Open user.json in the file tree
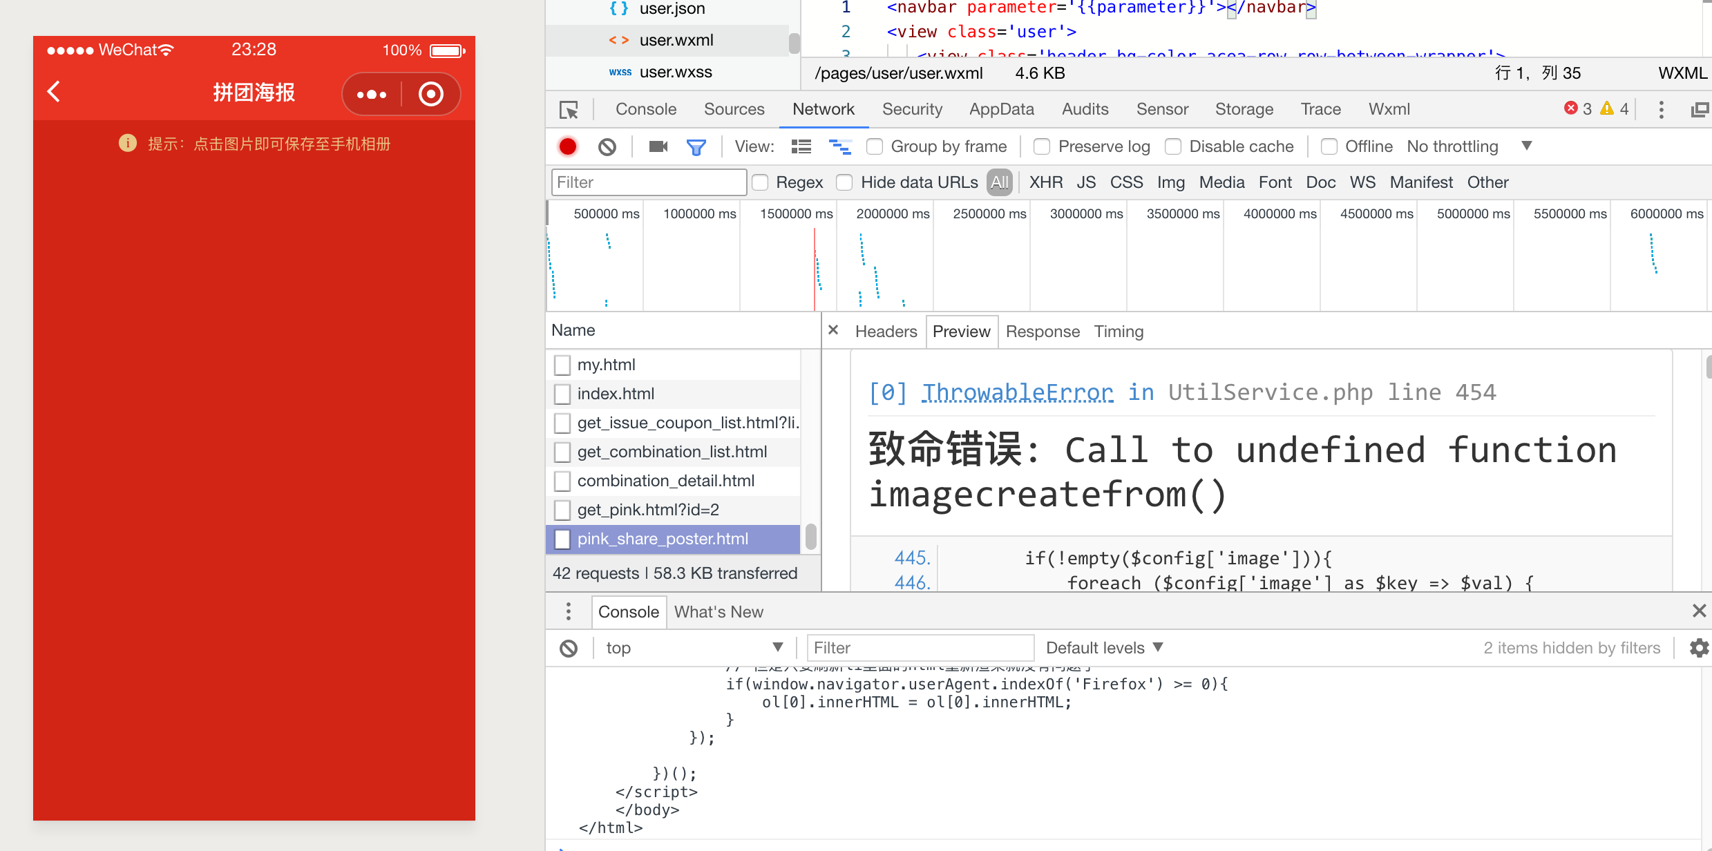The width and height of the screenshot is (1712, 851). pyautogui.click(x=672, y=8)
